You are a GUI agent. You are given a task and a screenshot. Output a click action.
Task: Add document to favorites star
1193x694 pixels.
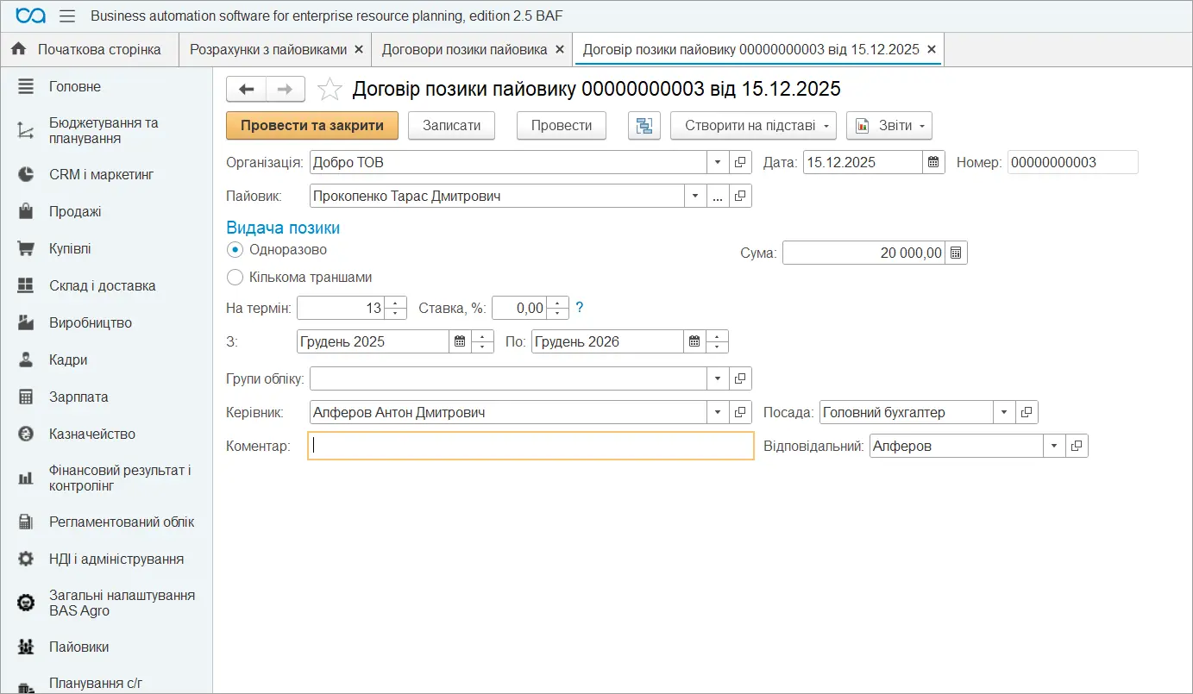[330, 89]
